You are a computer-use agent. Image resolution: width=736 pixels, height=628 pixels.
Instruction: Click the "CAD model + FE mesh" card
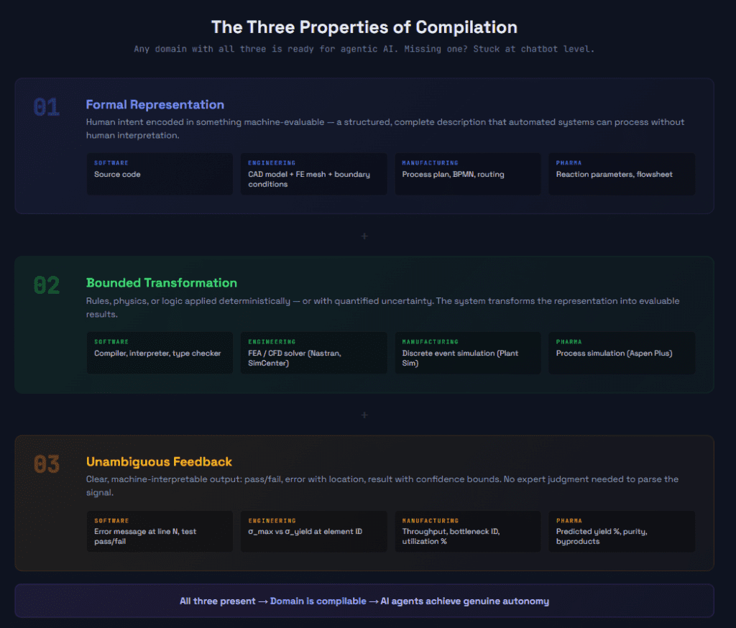(313, 173)
